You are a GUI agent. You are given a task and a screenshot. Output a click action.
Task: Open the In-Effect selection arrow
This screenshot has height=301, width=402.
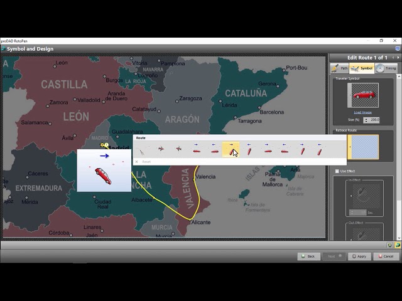coord(350,196)
